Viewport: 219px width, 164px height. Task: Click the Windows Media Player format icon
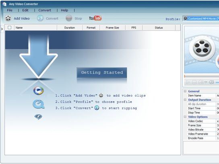(38, 90)
